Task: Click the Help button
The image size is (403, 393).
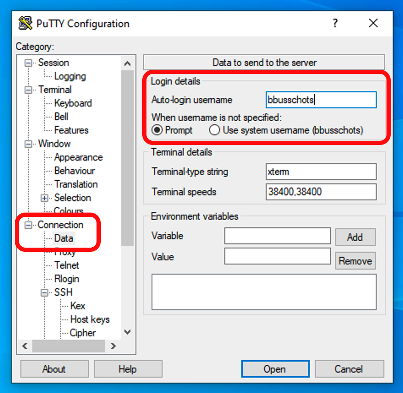Action: coord(128,369)
